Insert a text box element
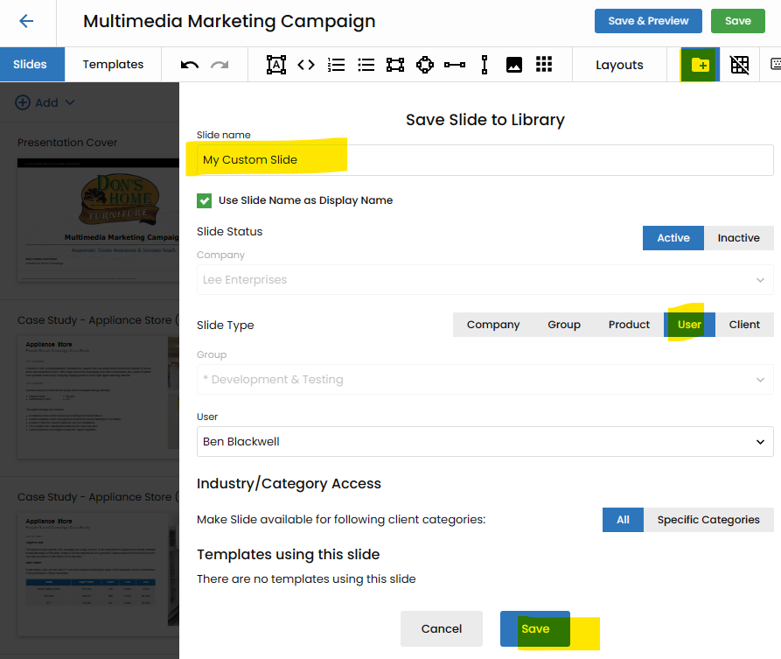 pos(276,65)
